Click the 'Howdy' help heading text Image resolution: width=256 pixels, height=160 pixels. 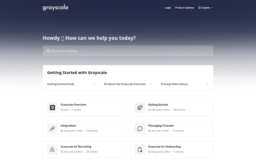[89, 38]
